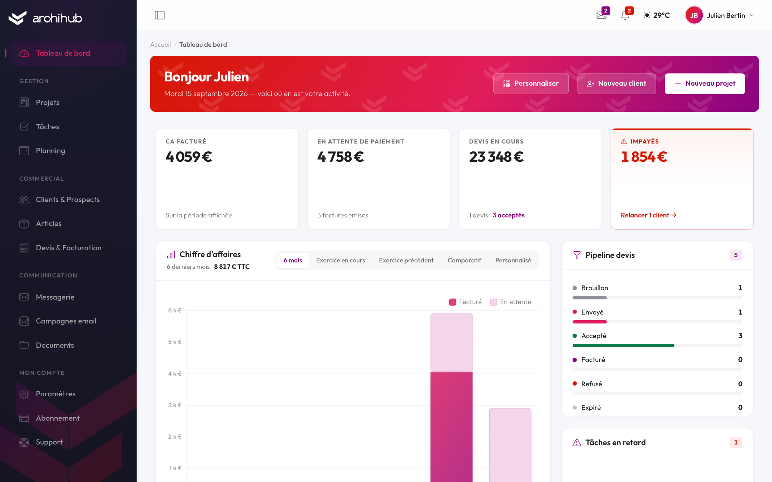Click the Tableau de bord gauge icon

24,54
